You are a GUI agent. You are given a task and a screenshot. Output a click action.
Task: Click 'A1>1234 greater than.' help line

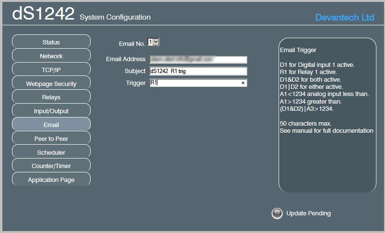(311, 102)
